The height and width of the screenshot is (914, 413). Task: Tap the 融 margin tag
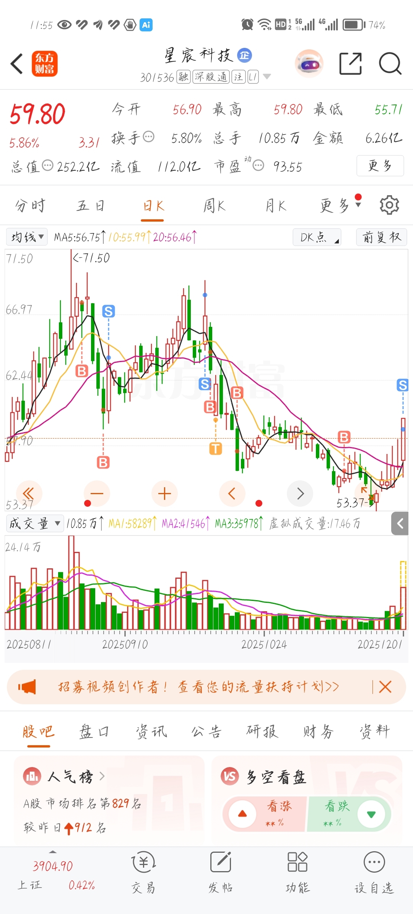[183, 77]
